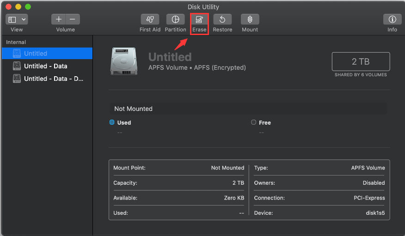Run First Aid stethoscope tool

pyautogui.click(x=150, y=19)
